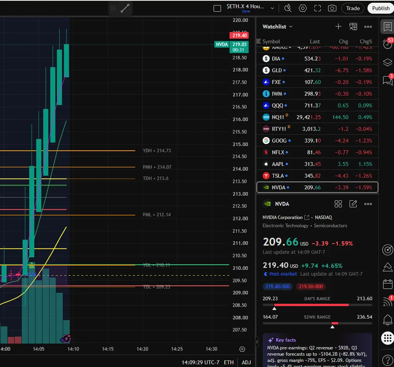Open notifications bell icon

point(387,320)
